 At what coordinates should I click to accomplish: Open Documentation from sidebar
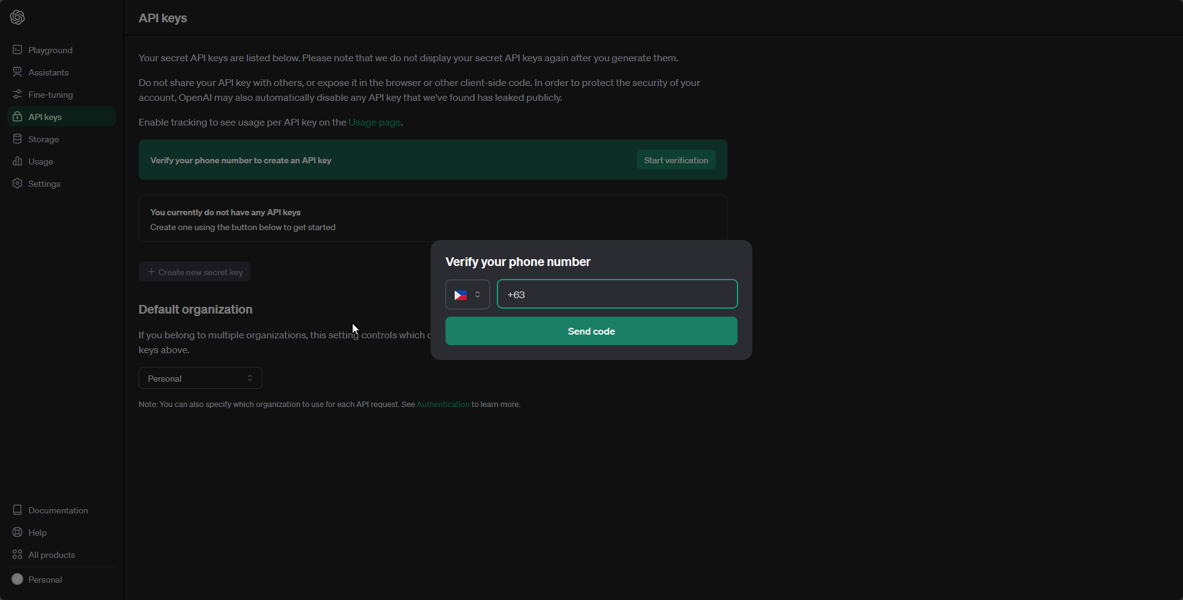coord(61,510)
